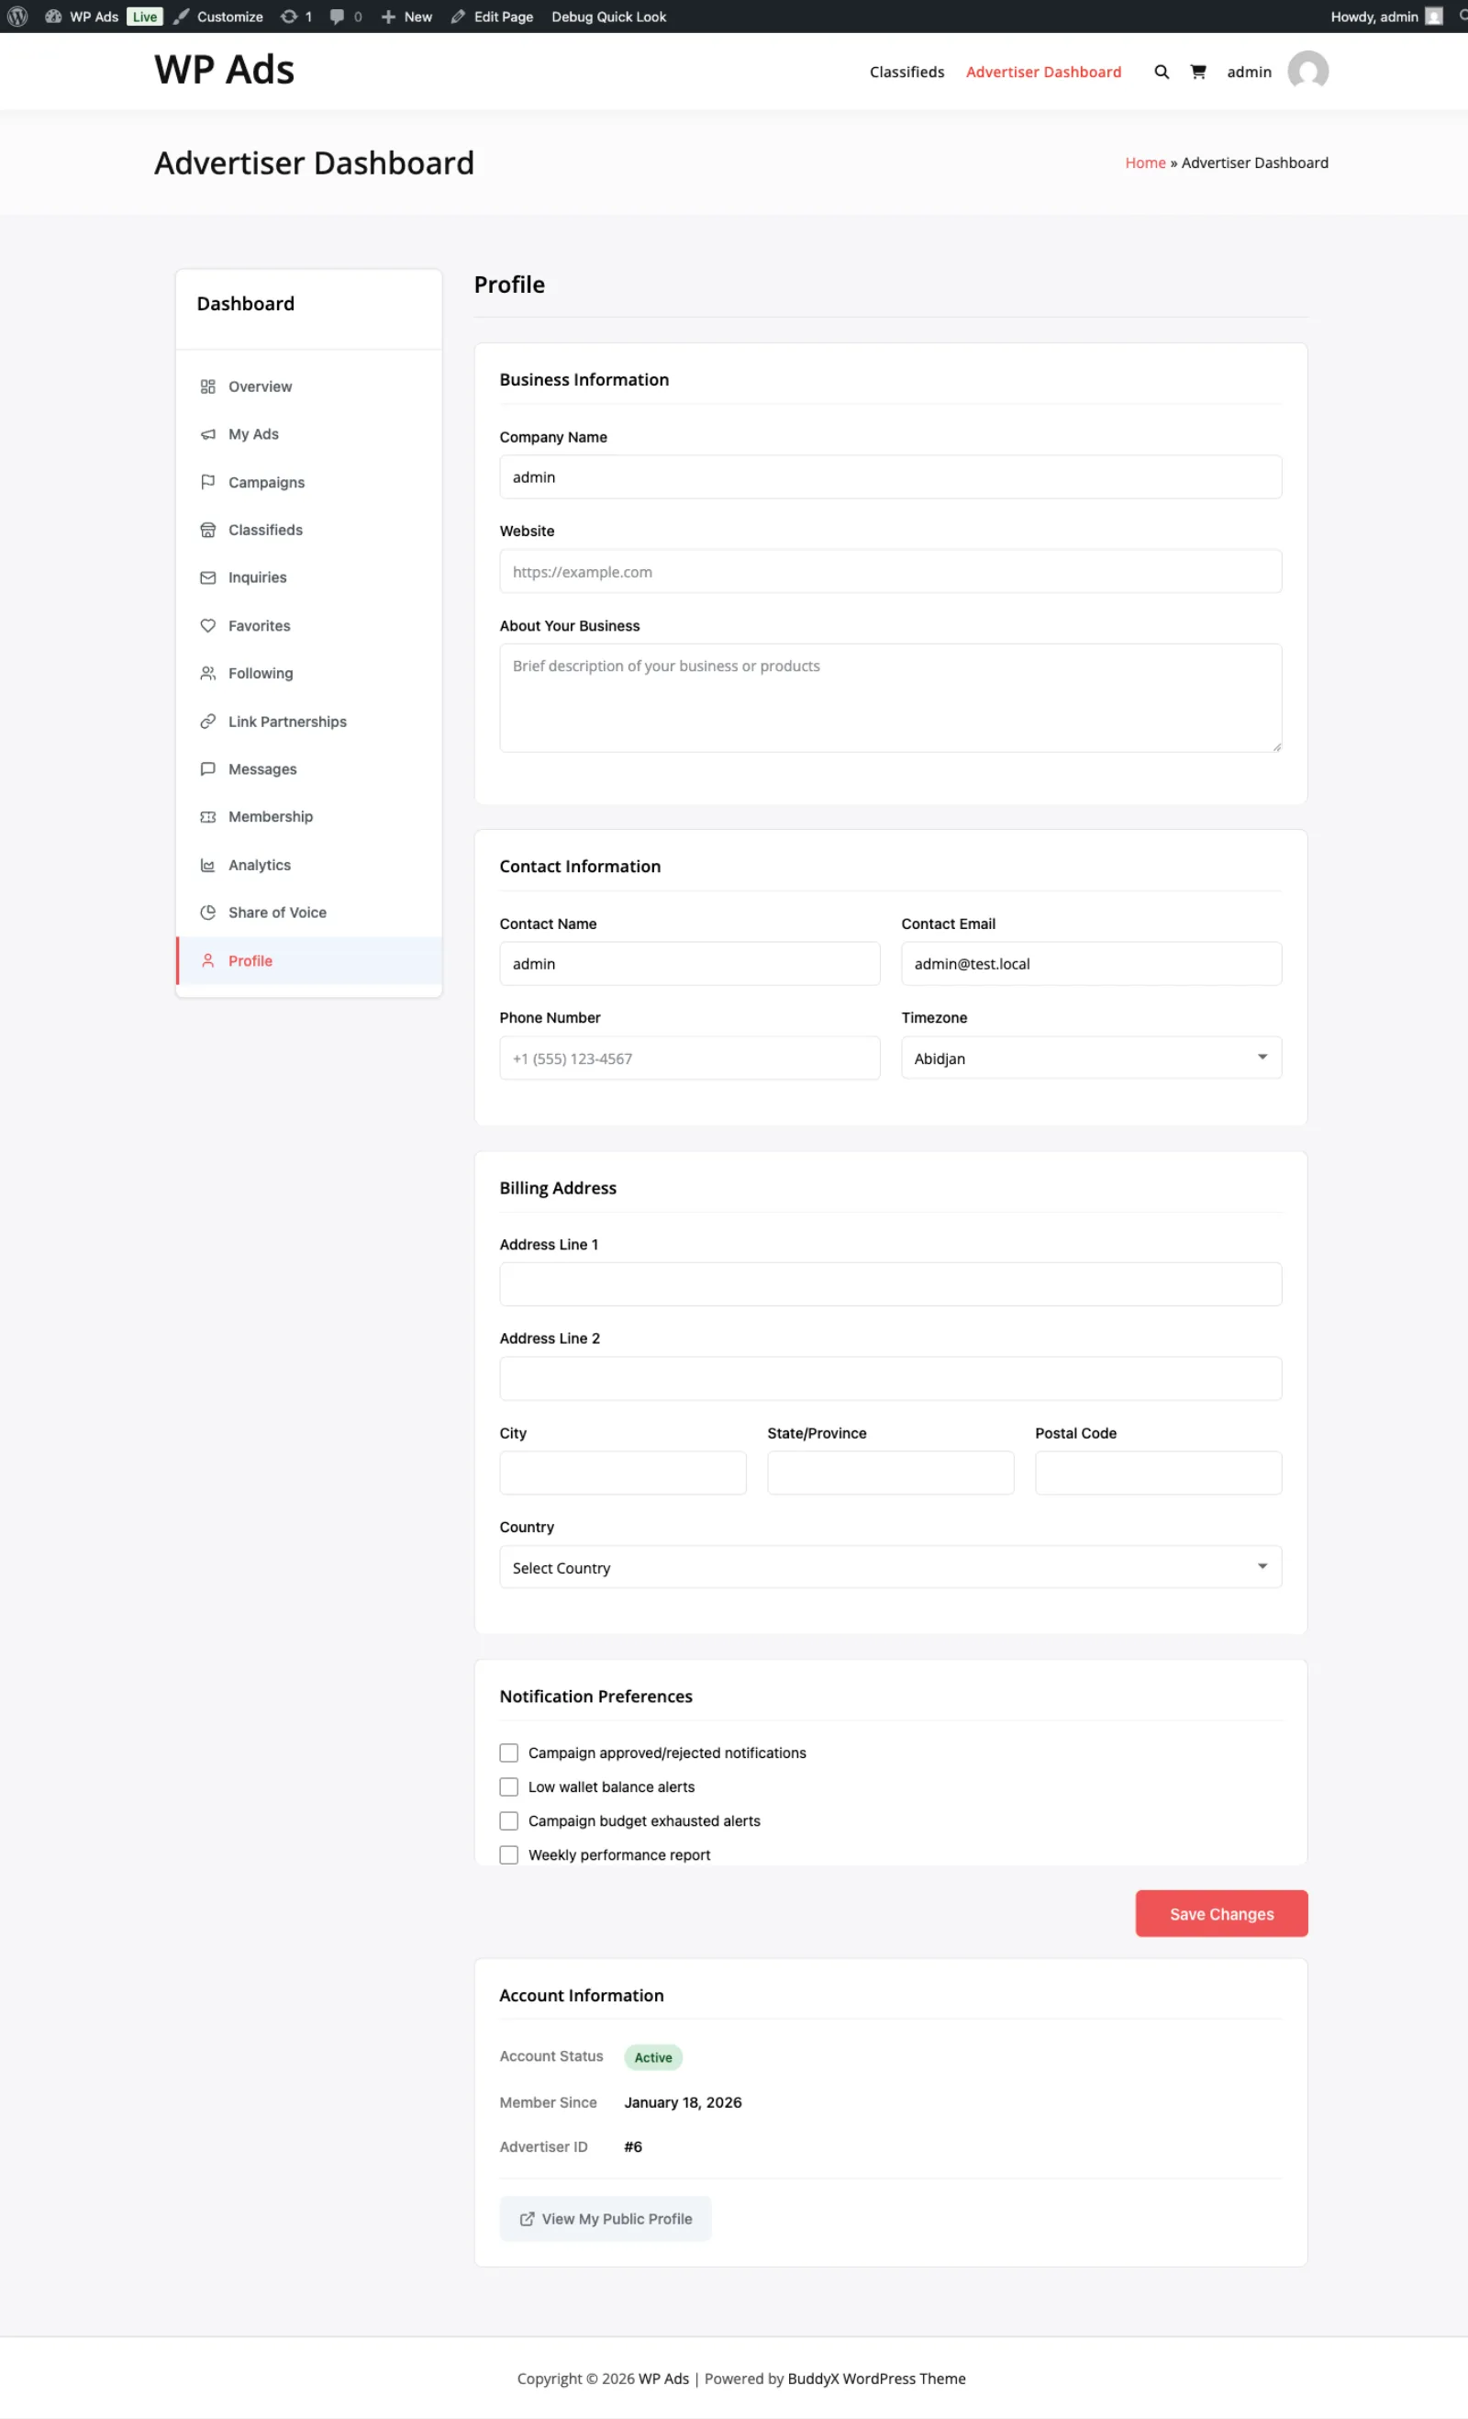Open the shopping cart icon
The image size is (1468, 2419).
click(x=1198, y=72)
